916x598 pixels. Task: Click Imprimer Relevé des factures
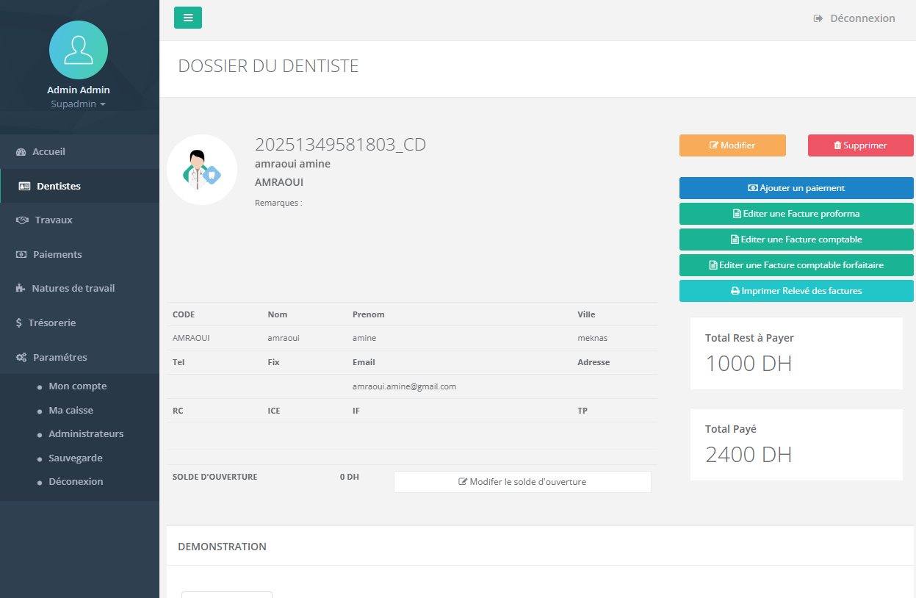pos(796,291)
